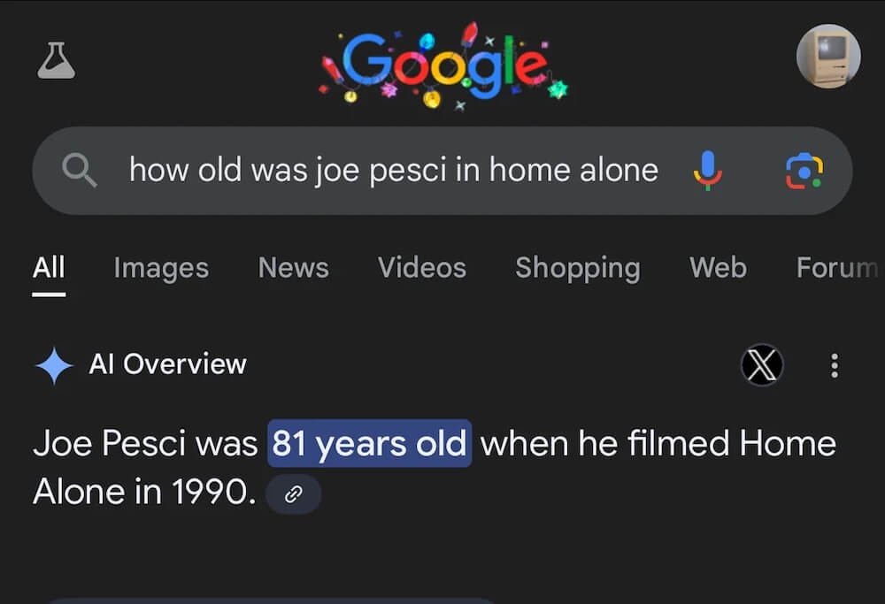Switch to the Forums tab
885x604 pixels.
pos(838,267)
